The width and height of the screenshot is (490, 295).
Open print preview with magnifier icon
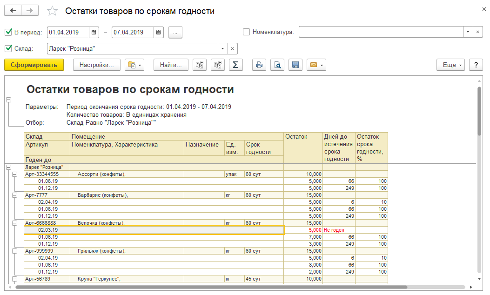pyautogui.click(x=277, y=65)
